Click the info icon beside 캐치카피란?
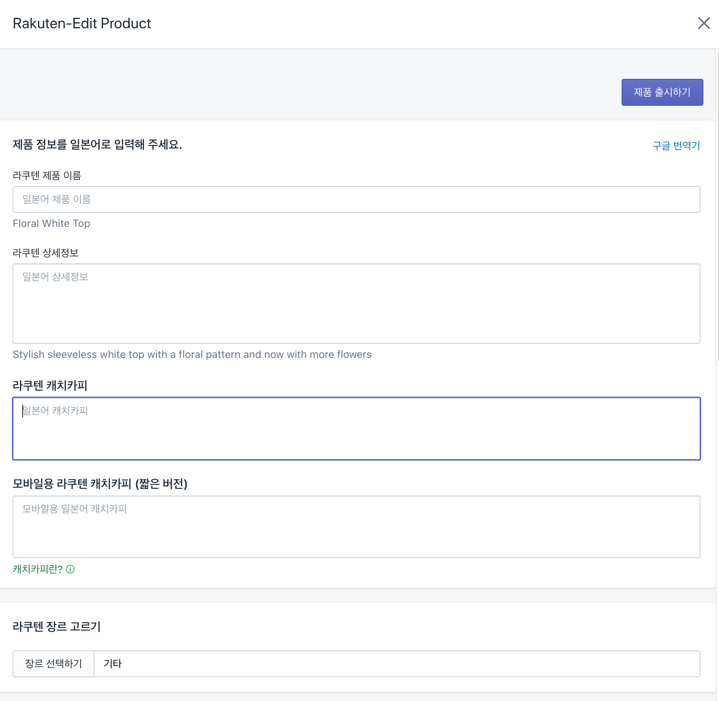Viewport: 719px width, 701px height. tap(70, 569)
